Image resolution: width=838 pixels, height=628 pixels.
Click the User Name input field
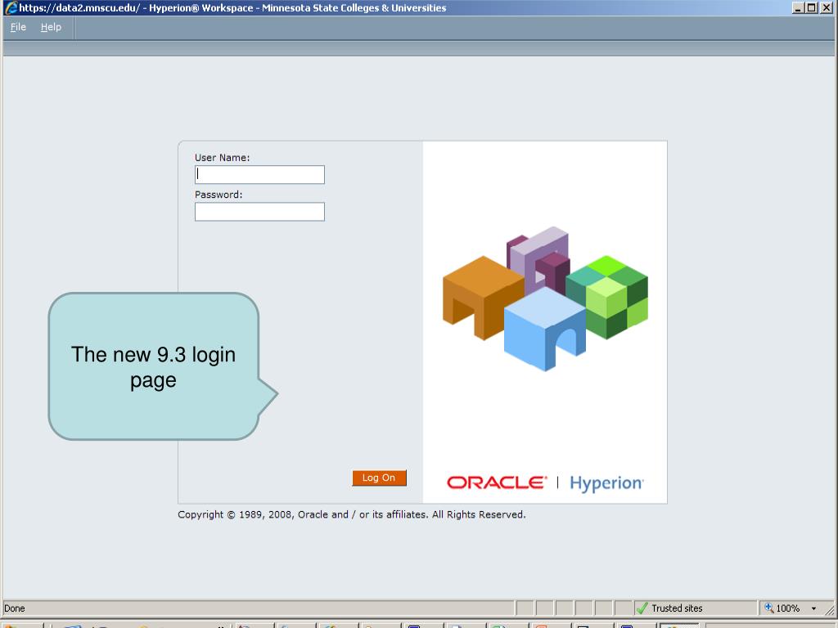click(259, 174)
